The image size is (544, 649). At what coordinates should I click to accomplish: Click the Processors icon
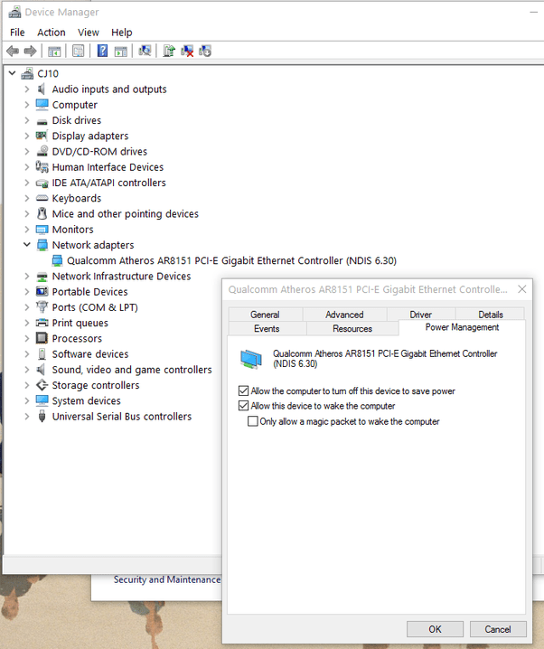(42, 338)
